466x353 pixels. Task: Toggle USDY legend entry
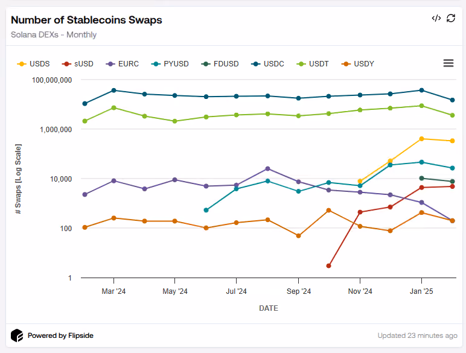click(x=358, y=64)
